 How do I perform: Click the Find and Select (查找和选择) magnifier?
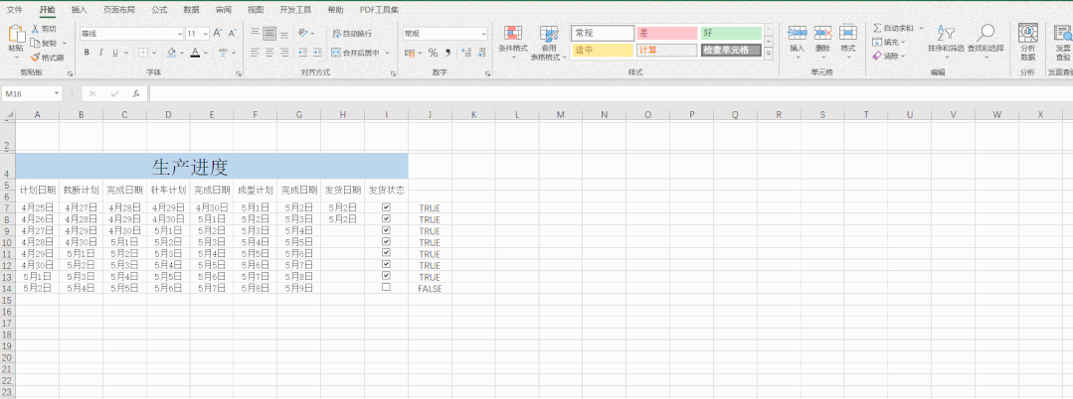985,33
